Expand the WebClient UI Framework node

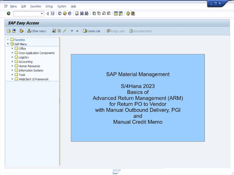tap(12, 79)
